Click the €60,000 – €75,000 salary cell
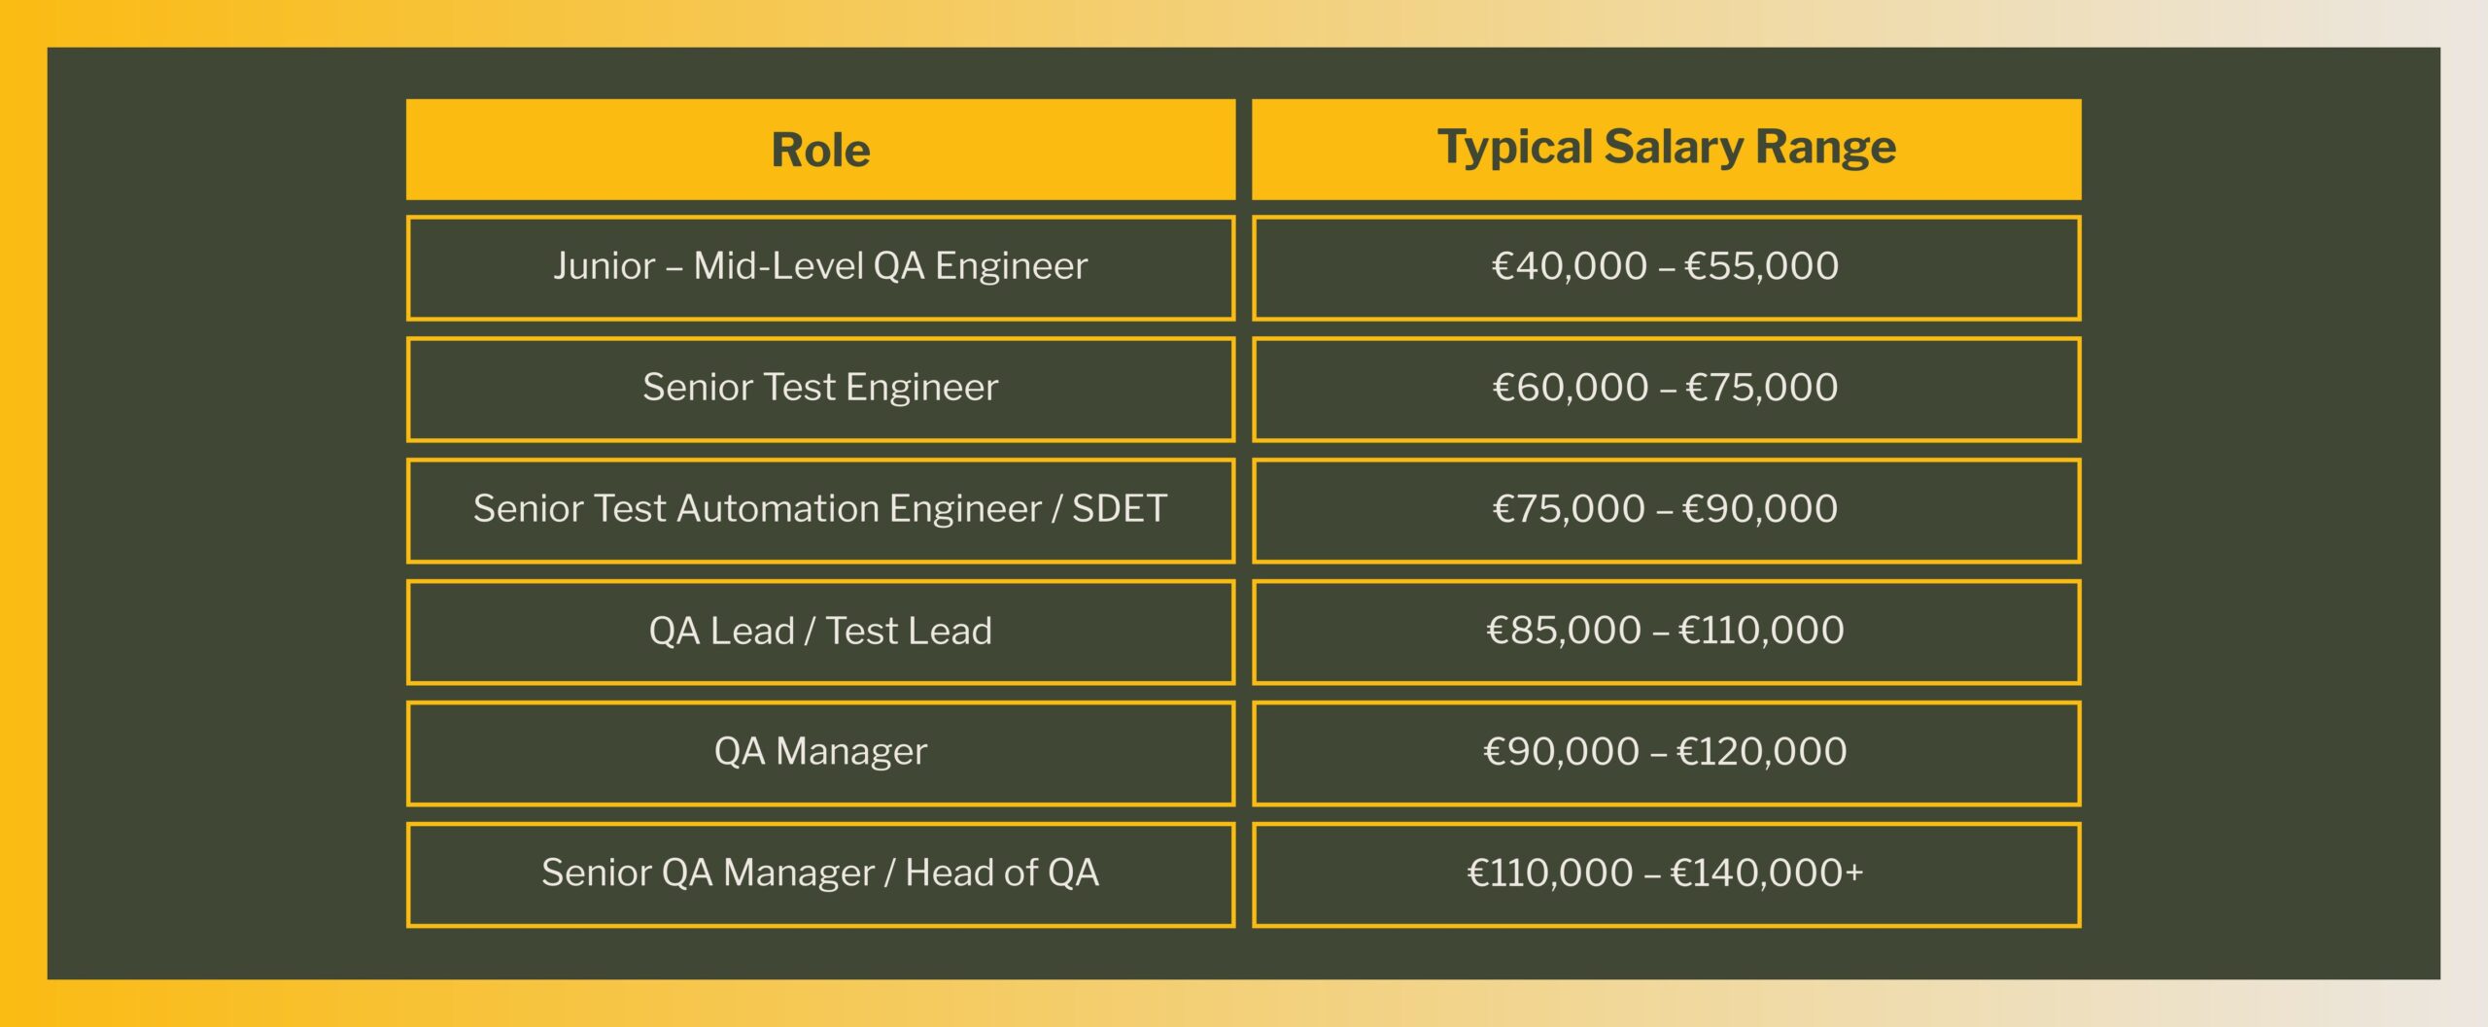This screenshot has width=2488, height=1027. (1666, 390)
